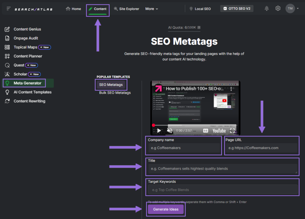The image size is (305, 219).
Task: Open Content Genius
Action: coord(27,29)
